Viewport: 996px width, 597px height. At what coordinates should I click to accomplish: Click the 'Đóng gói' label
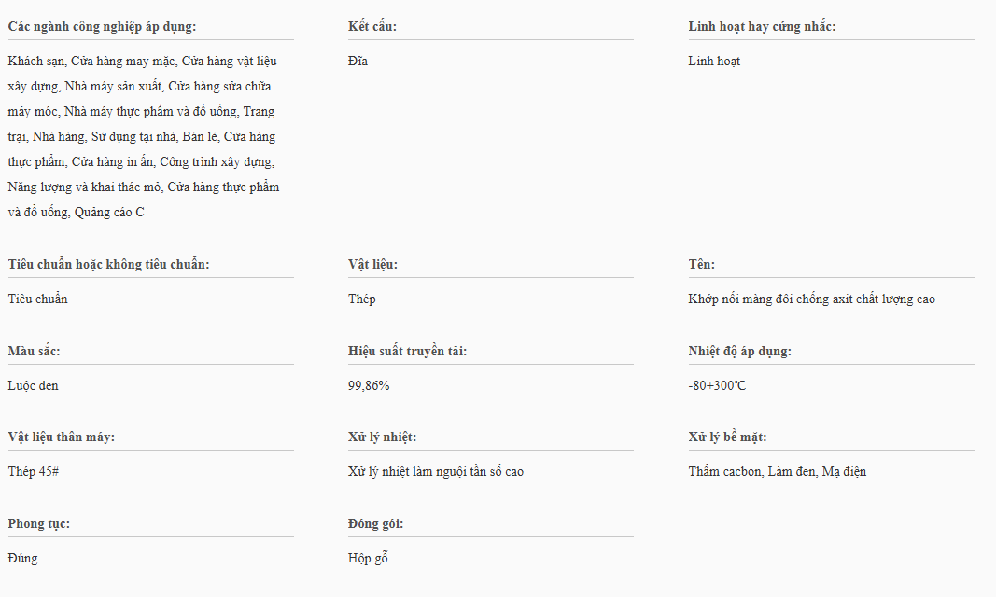tap(375, 523)
